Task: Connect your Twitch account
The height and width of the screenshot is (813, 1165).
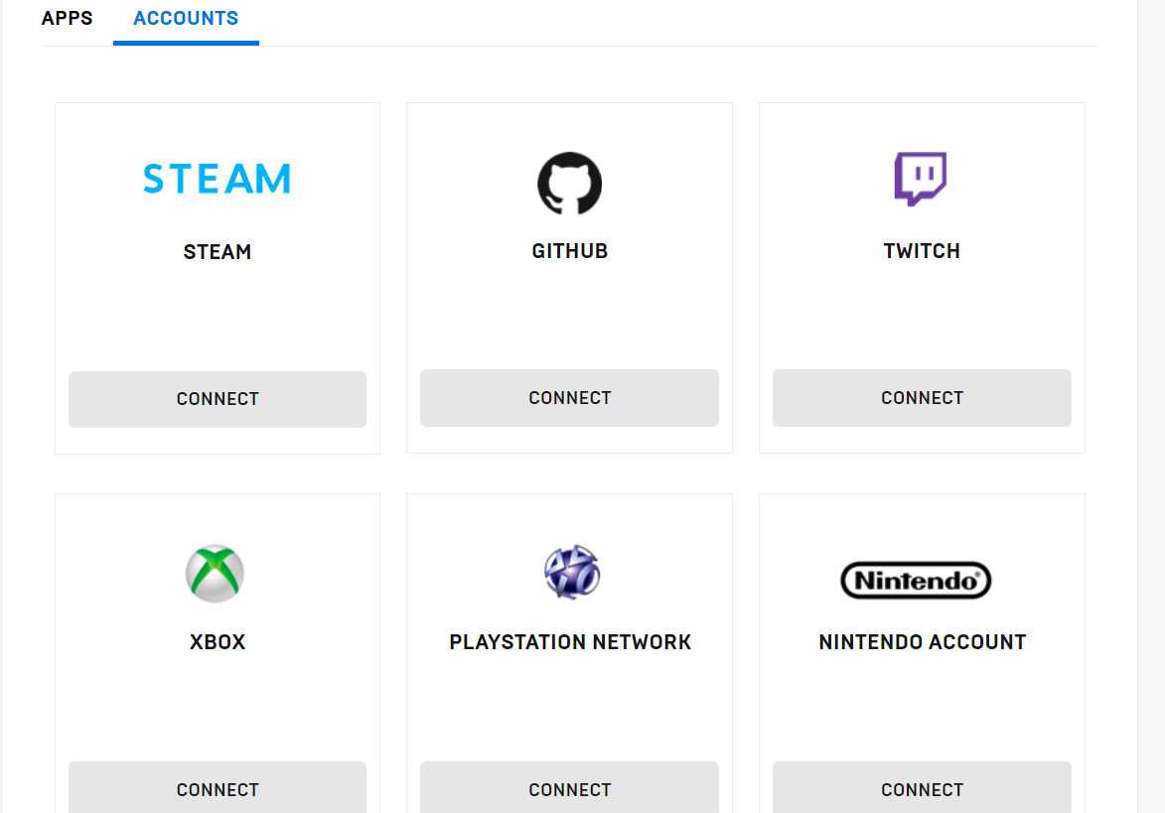Action: tap(922, 398)
